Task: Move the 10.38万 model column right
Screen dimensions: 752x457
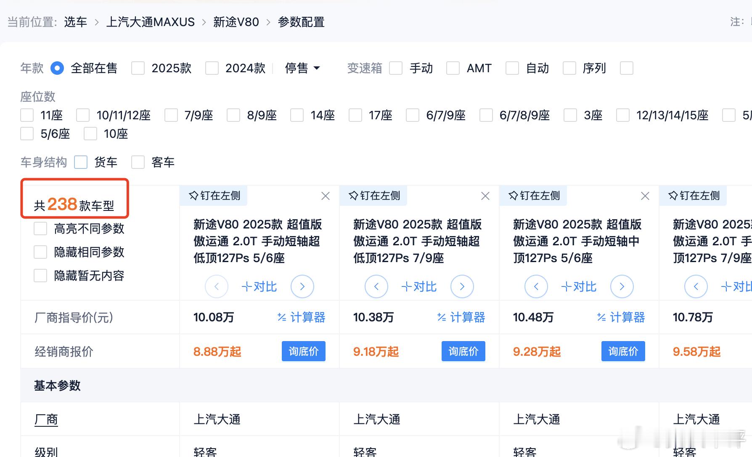Action: click(462, 286)
